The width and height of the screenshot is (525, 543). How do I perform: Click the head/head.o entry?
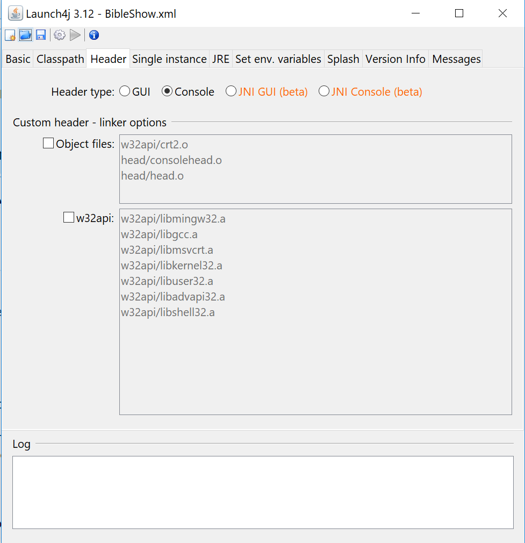pos(152,176)
